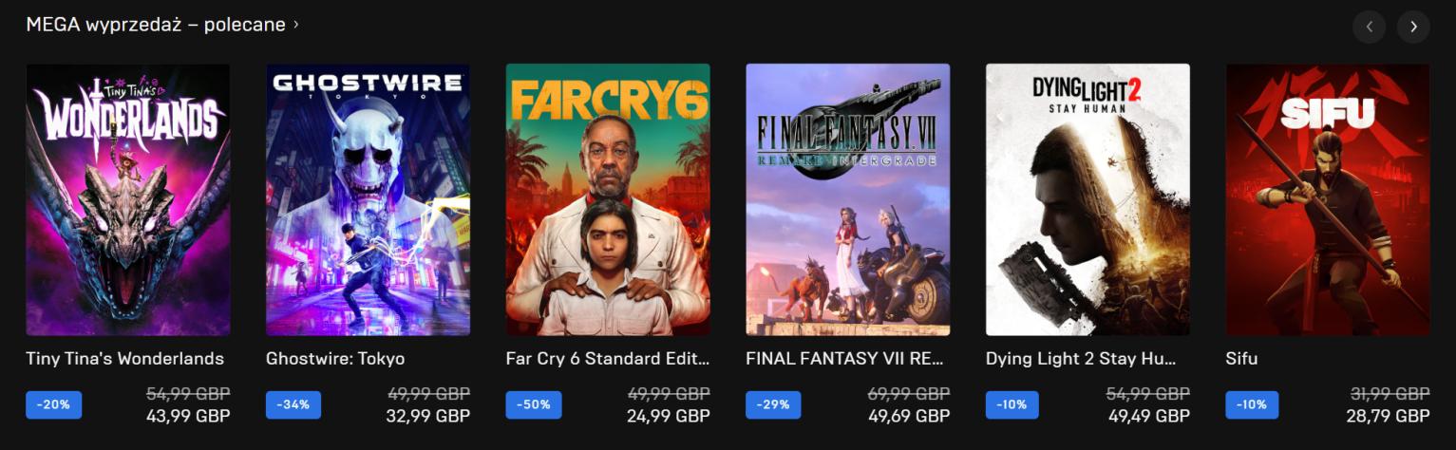1456x450 pixels.
Task: Click the Sifu title link
Action: (1241, 359)
